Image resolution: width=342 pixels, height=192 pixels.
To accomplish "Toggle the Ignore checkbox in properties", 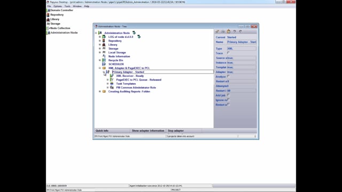I will point(228,100).
